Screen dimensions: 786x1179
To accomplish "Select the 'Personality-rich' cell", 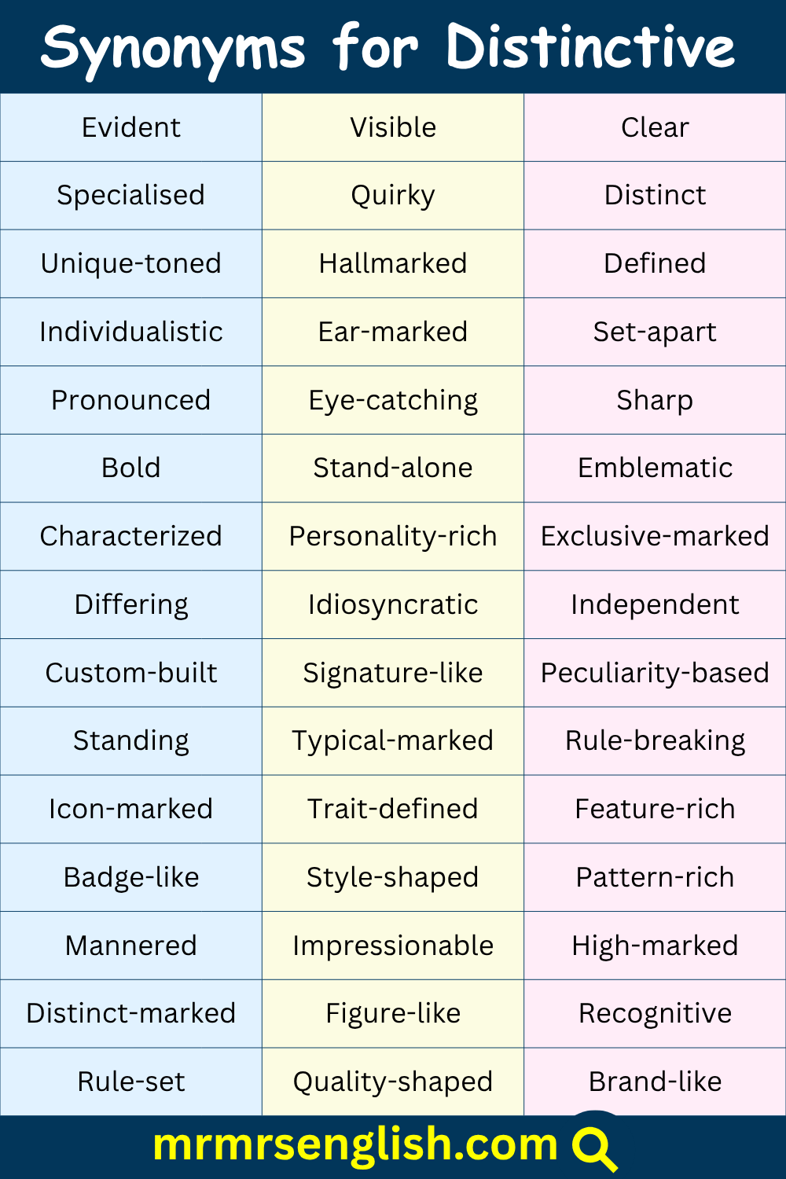I will click(x=393, y=536).
